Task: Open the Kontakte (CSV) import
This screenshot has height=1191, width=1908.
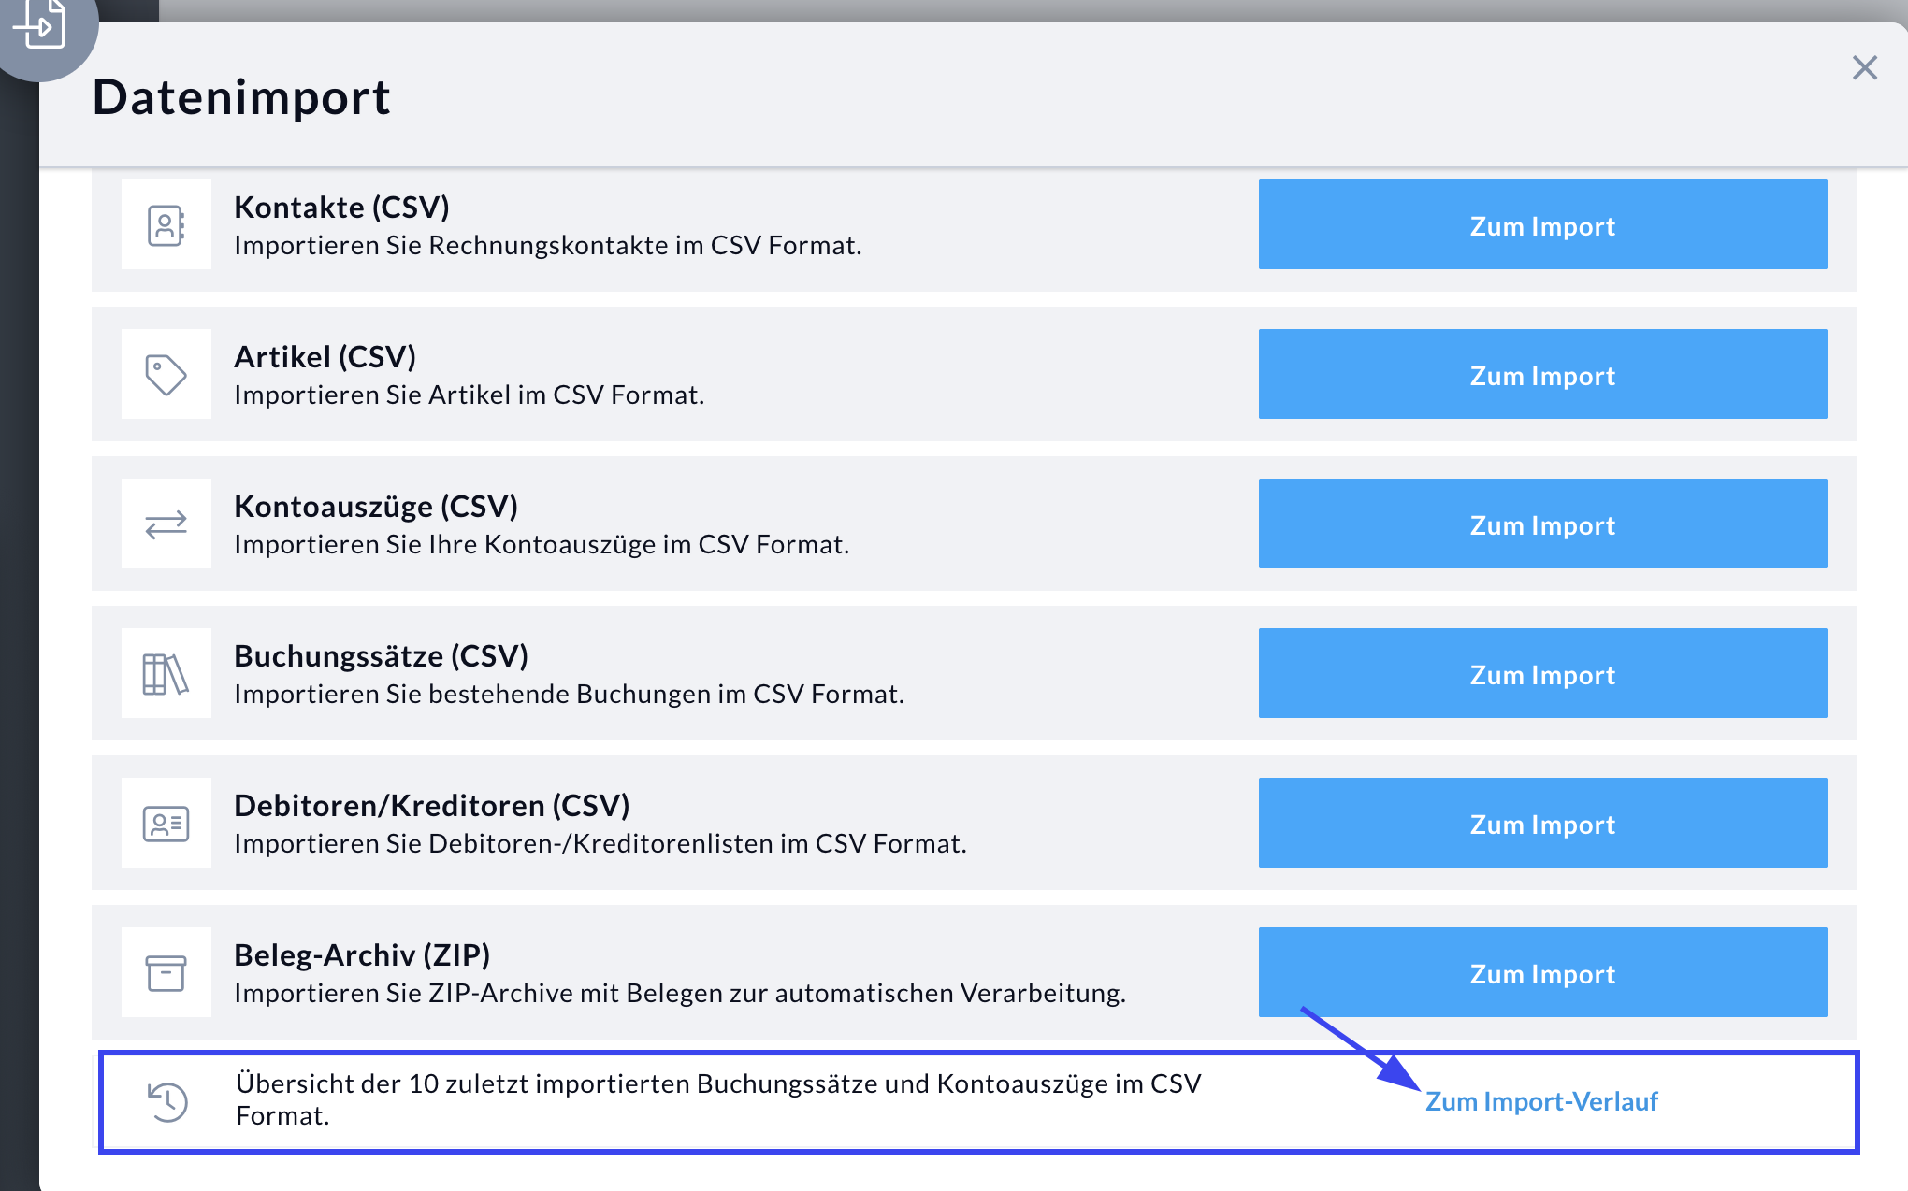Action: click(x=1541, y=225)
